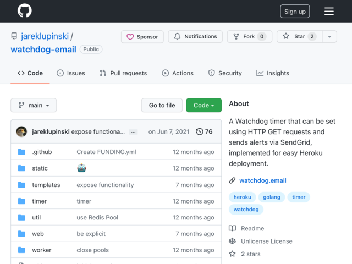
Task: Open the Insights tab
Action: point(273,73)
